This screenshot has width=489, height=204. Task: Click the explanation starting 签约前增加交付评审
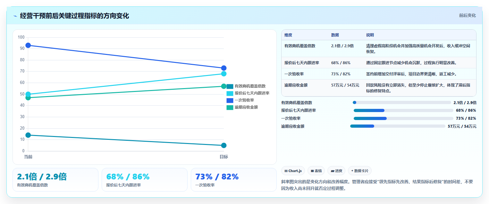click(x=411, y=74)
